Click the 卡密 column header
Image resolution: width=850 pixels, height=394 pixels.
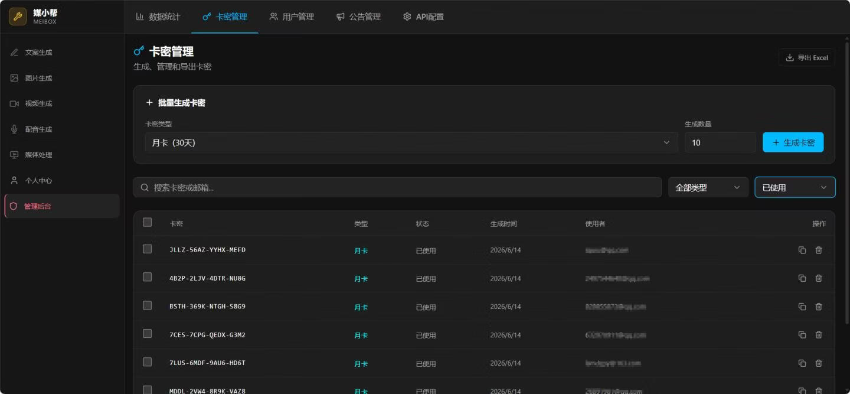(176, 224)
